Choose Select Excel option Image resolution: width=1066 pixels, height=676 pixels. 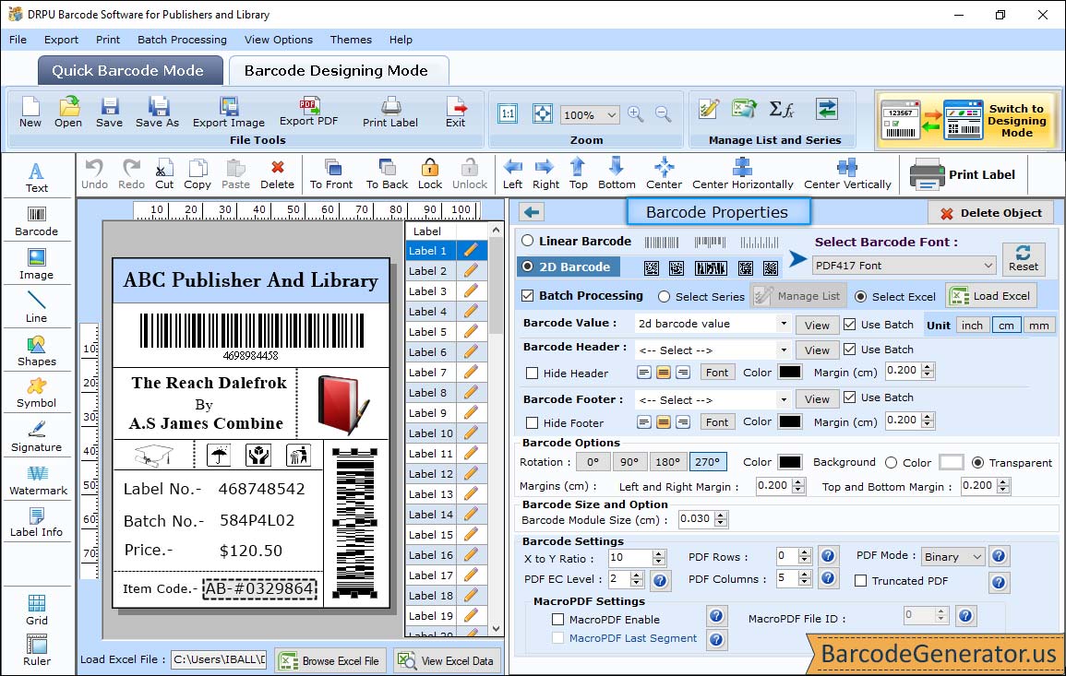(x=861, y=297)
